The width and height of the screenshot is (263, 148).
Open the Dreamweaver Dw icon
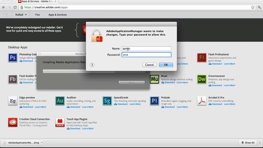pyautogui.click(x=202, y=79)
